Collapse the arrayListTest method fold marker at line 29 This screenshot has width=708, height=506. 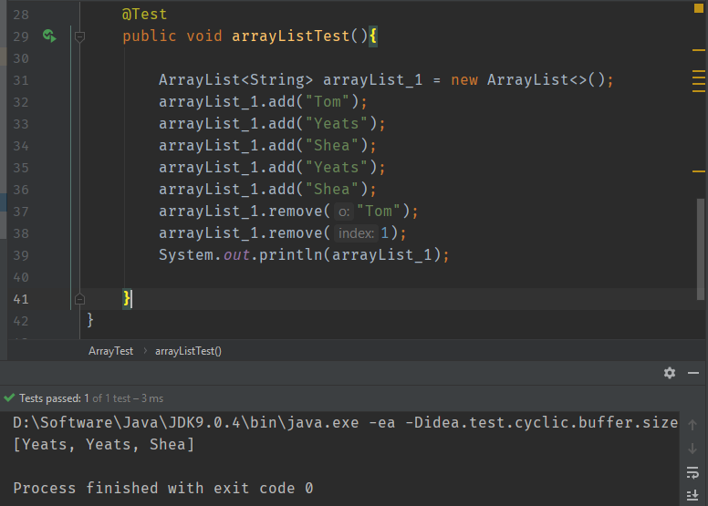(79, 36)
